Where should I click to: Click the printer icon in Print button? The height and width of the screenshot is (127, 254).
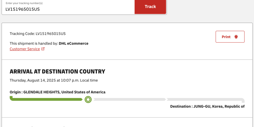tap(236, 37)
